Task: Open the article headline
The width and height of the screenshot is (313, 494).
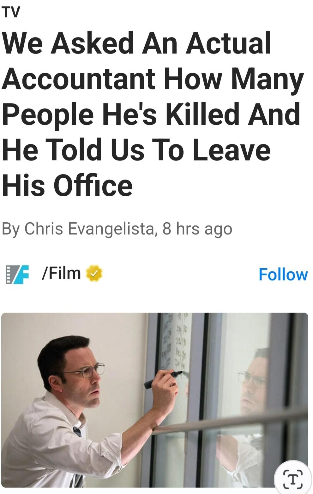Action: 153,114
